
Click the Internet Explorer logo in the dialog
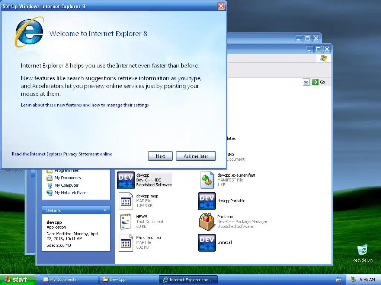pyautogui.click(x=29, y=32)
